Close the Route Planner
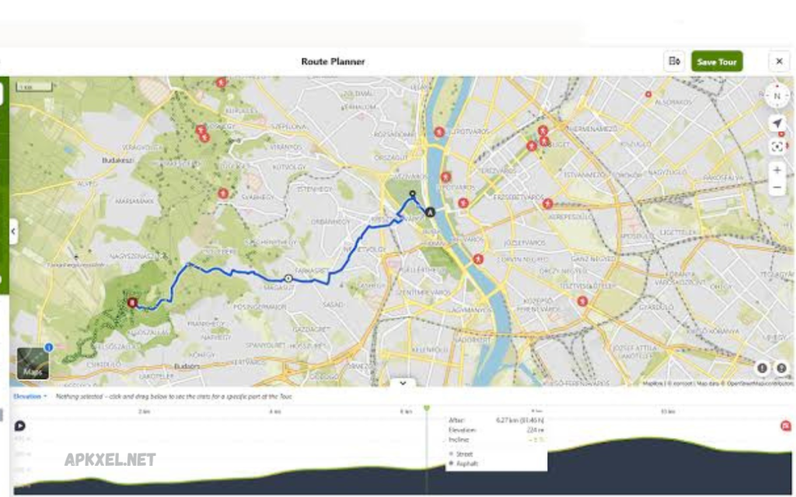Screen dimensions: 796x497 (x=779, y=61)
